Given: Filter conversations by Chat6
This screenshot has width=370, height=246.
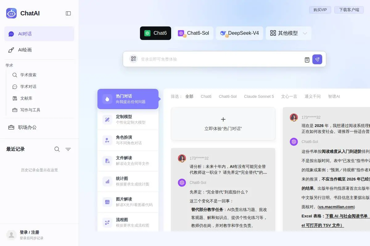Looking at the screenshot, I should (206, 97).
